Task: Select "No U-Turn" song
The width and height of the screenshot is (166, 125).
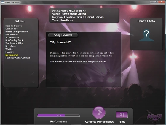Action: click(x=10, y=46)
